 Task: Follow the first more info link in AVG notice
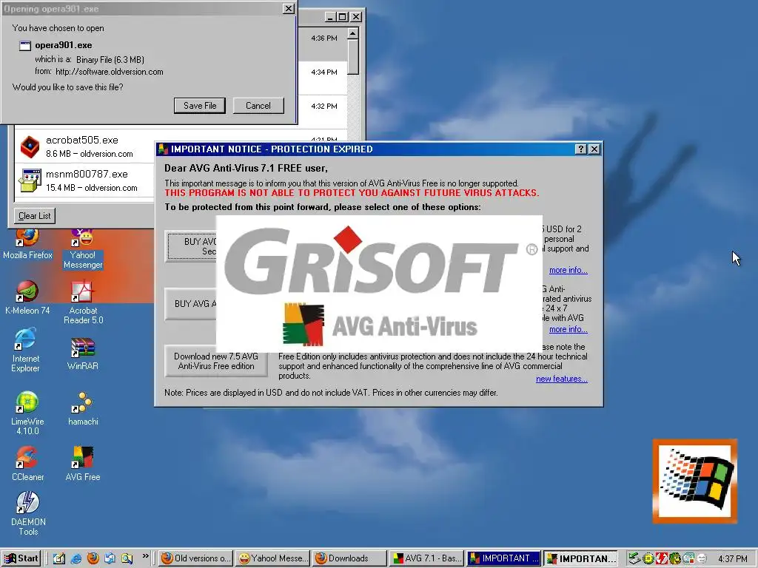click(568, 270)
